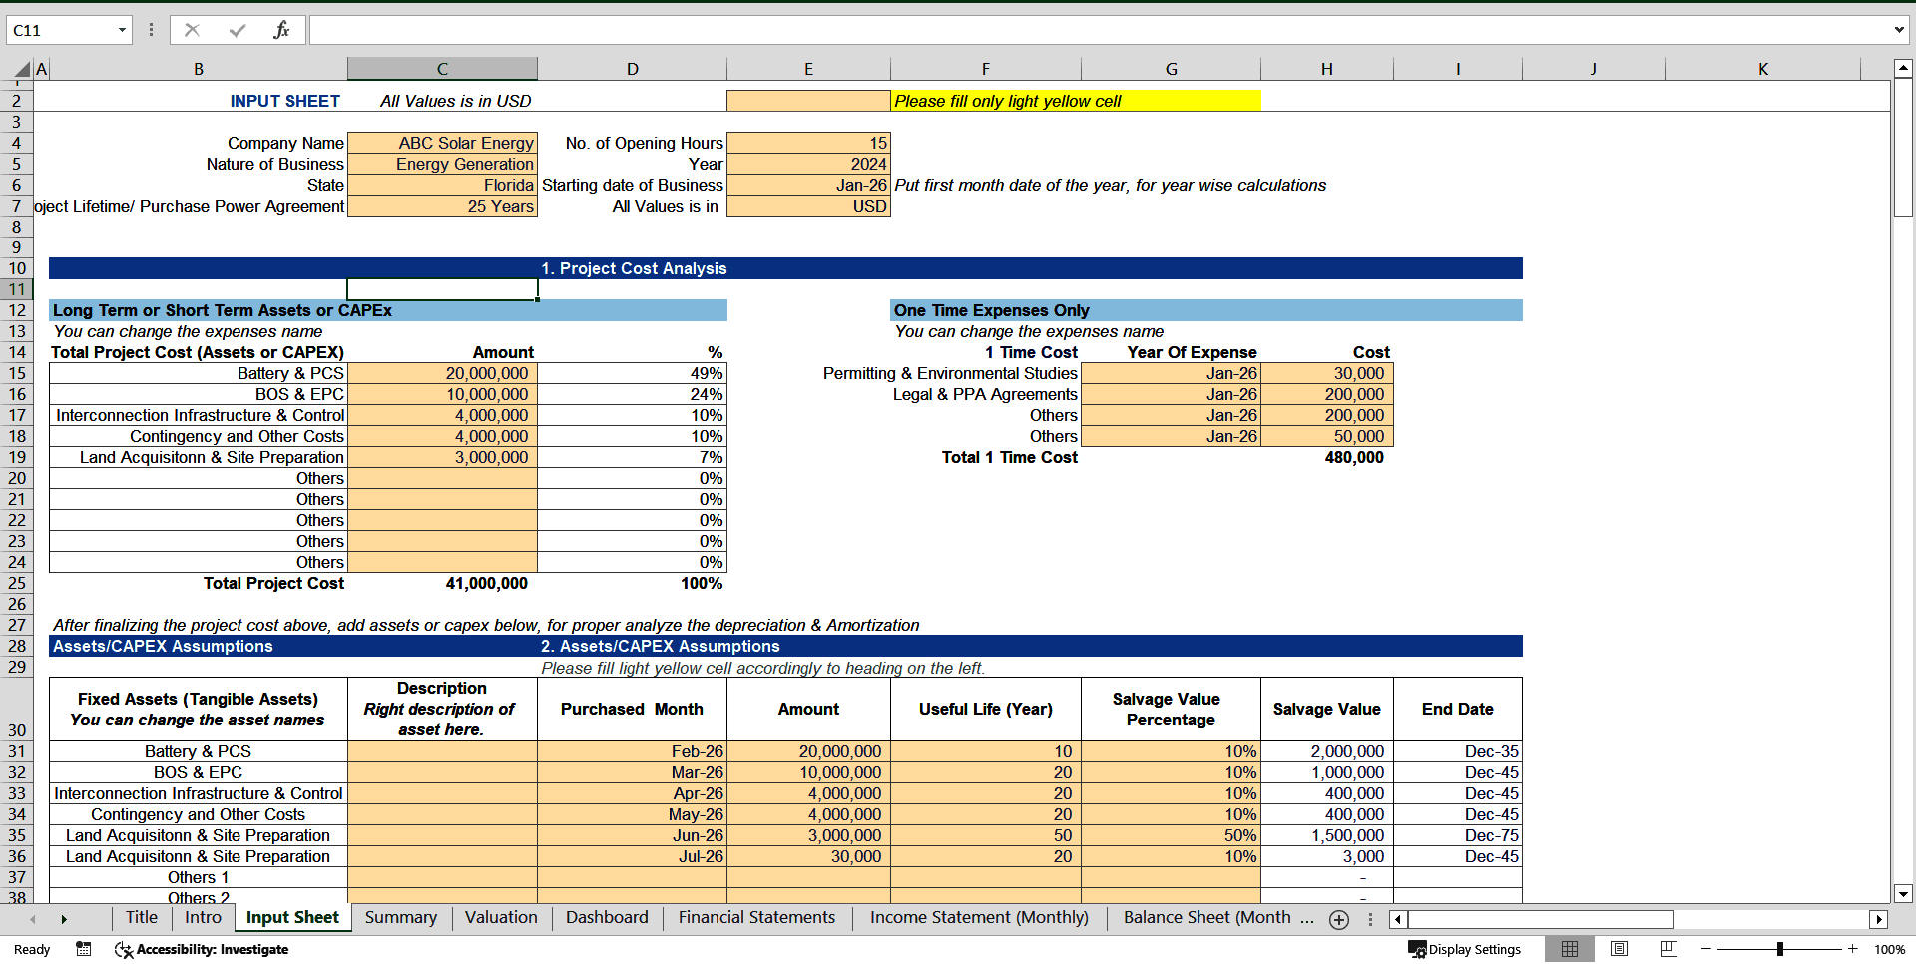Select the Input Sheet tab
1916x964 pixels.
(x=292, y=918)
